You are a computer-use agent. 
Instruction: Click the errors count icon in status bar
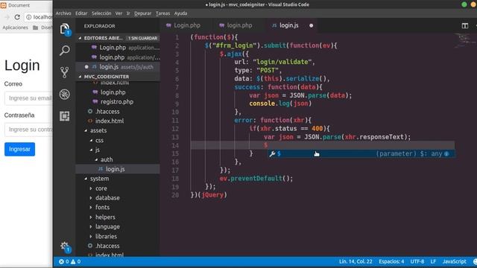(x=61, y=261)
